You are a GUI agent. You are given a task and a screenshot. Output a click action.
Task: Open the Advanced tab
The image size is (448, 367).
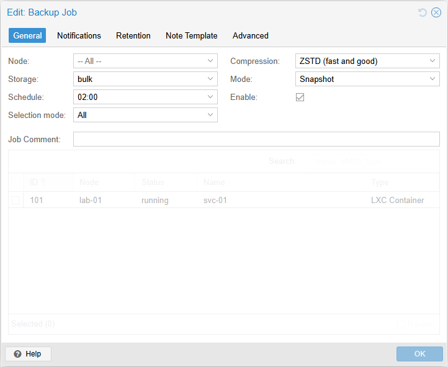[250, 35]
